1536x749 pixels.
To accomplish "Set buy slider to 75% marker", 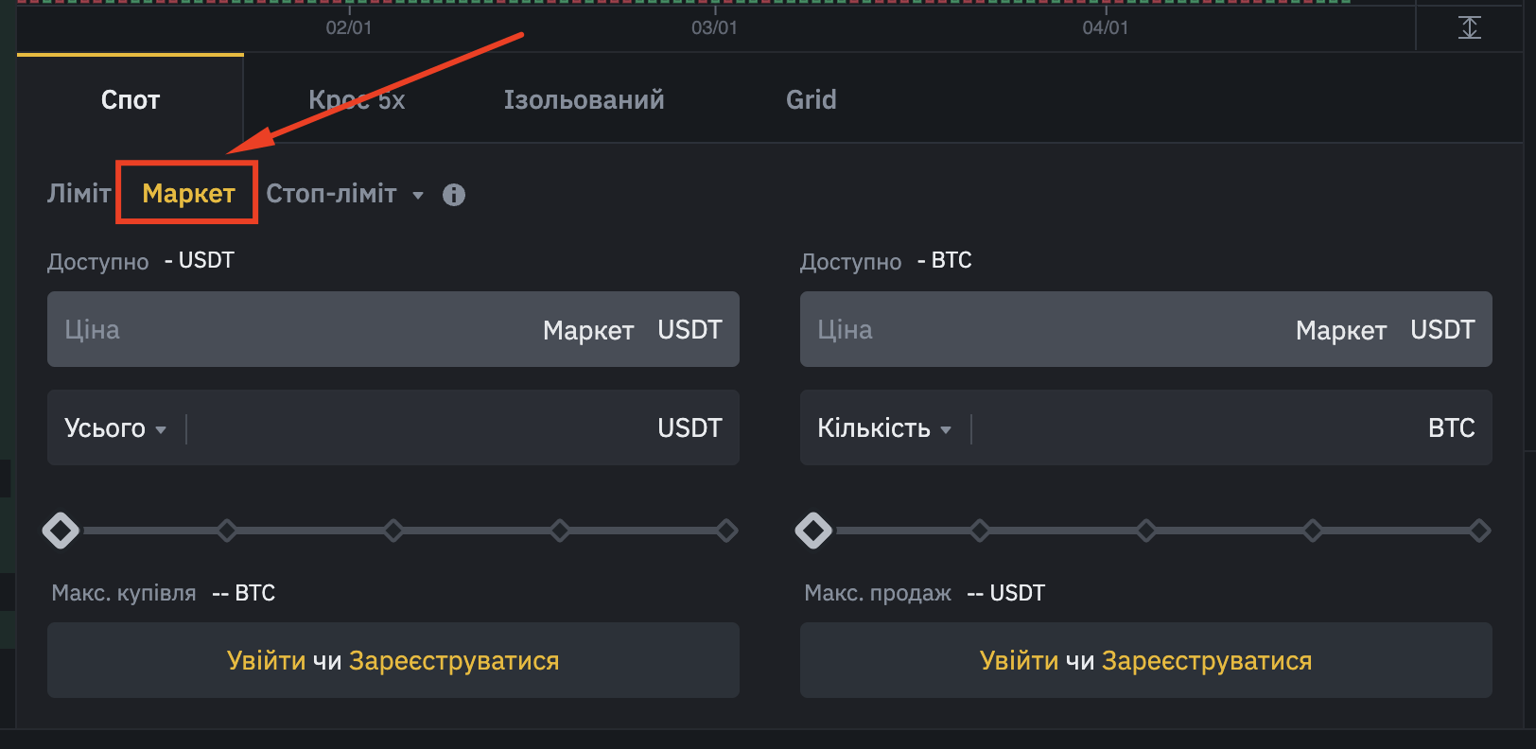I will coord(560,531).
